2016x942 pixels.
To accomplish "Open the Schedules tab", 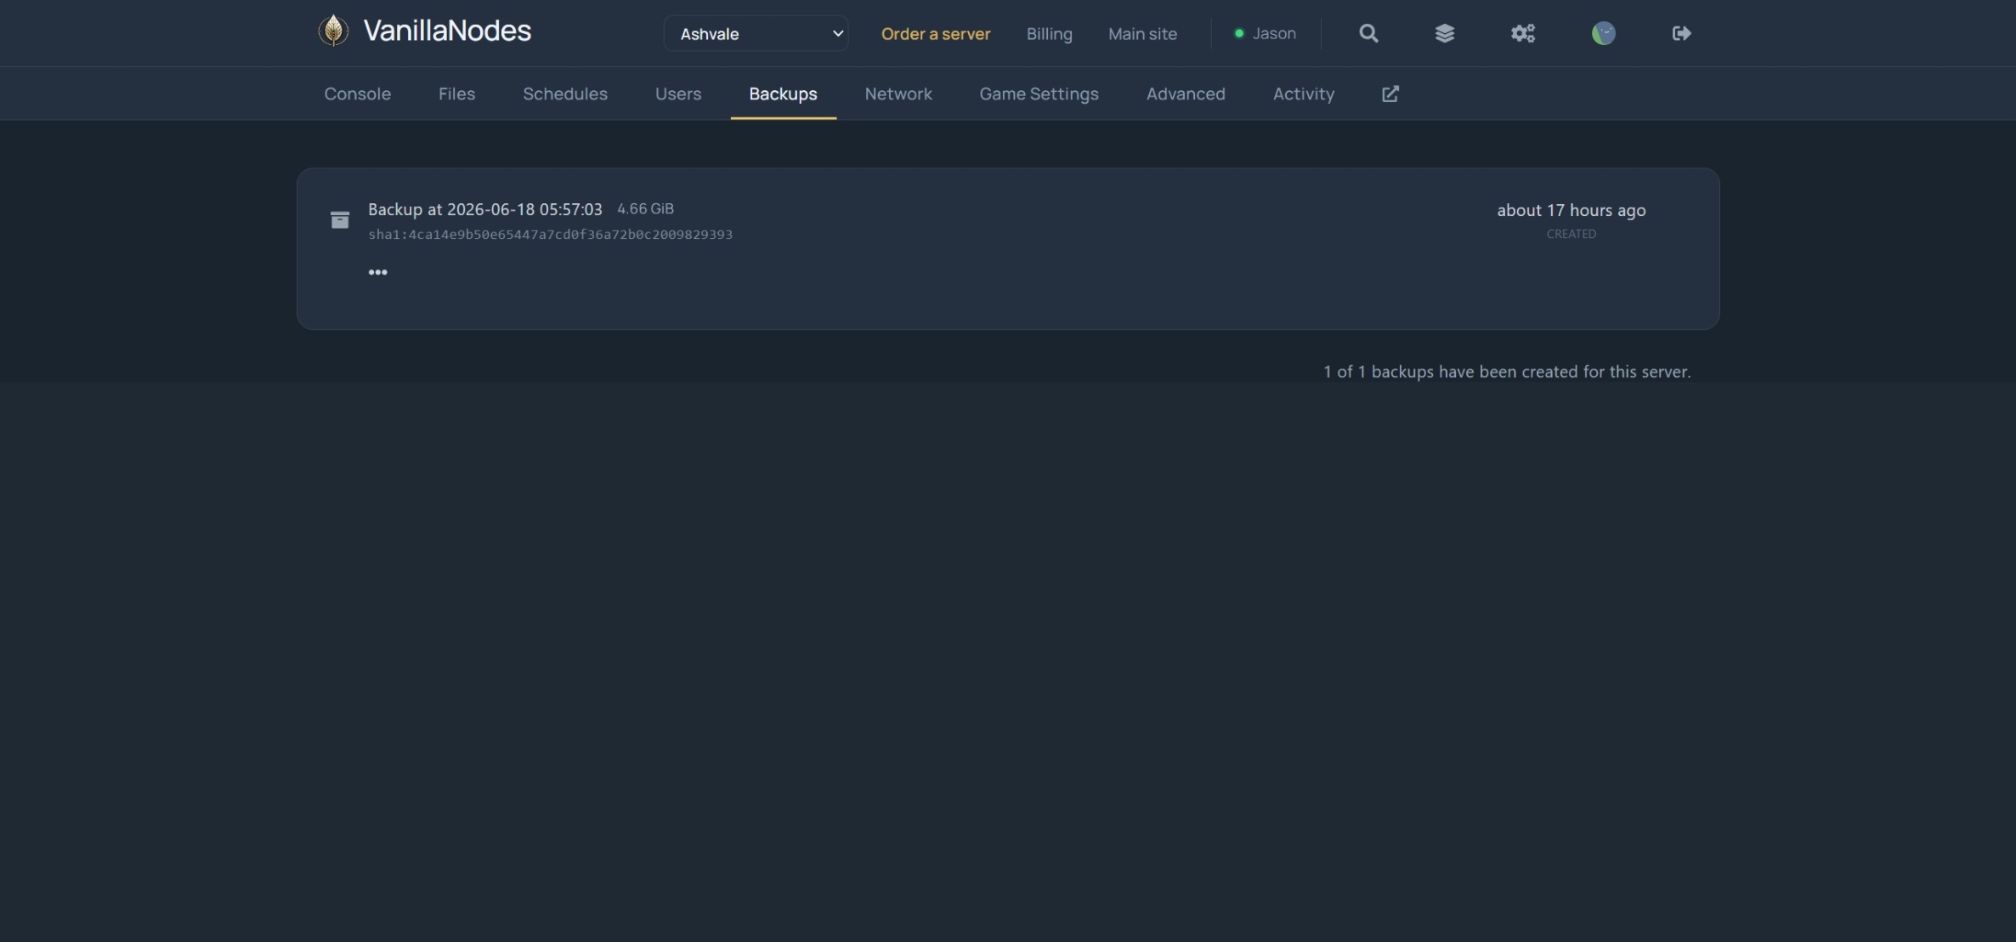I will point(565,94).
